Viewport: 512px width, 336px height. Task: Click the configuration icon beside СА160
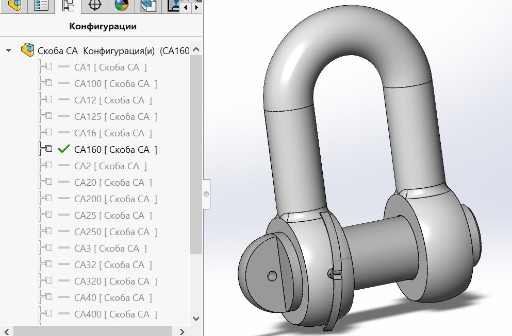point(45,149)
